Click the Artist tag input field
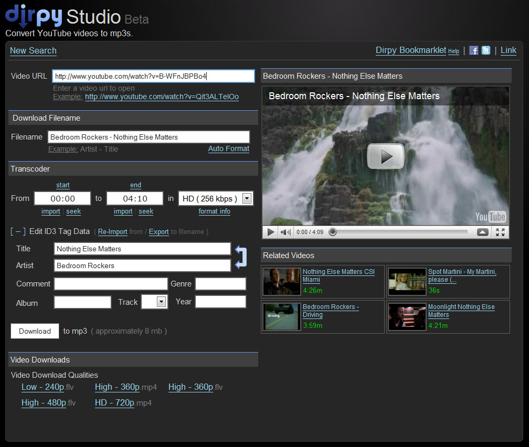This screenshot has width=529, height=447. pos(142,265)
